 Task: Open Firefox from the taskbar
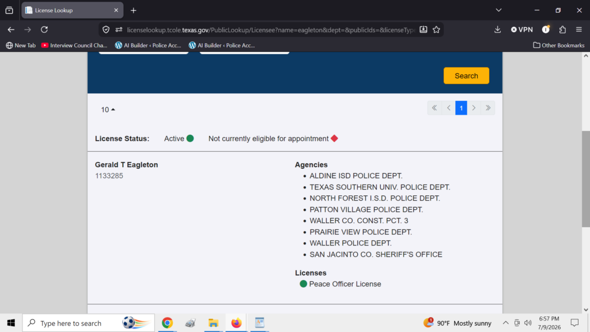coord(236,323)
